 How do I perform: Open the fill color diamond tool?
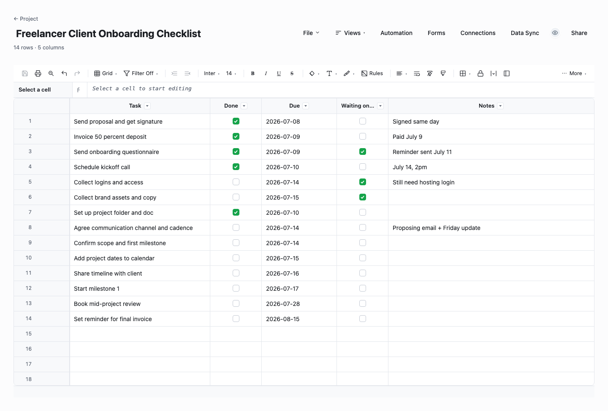[314, 73]
